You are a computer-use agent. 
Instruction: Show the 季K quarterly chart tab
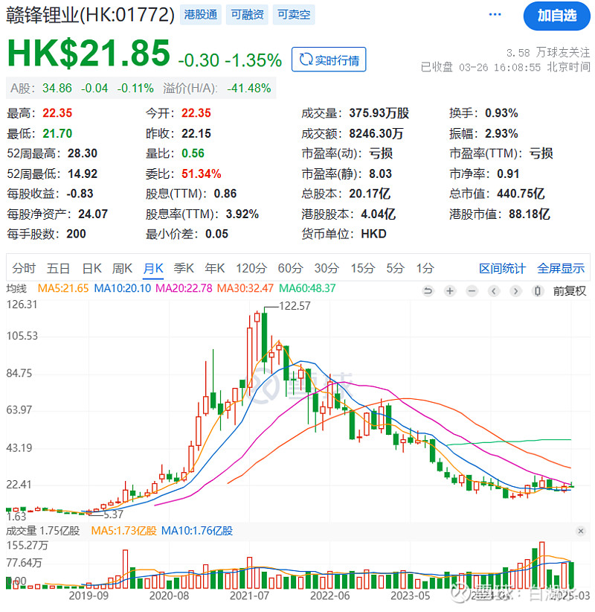tap(184, 268)
